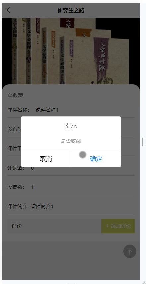Click the scroll-to-top arrow button
The width and height of the screenshot is (146, 284).
click(x=130, y=251)
